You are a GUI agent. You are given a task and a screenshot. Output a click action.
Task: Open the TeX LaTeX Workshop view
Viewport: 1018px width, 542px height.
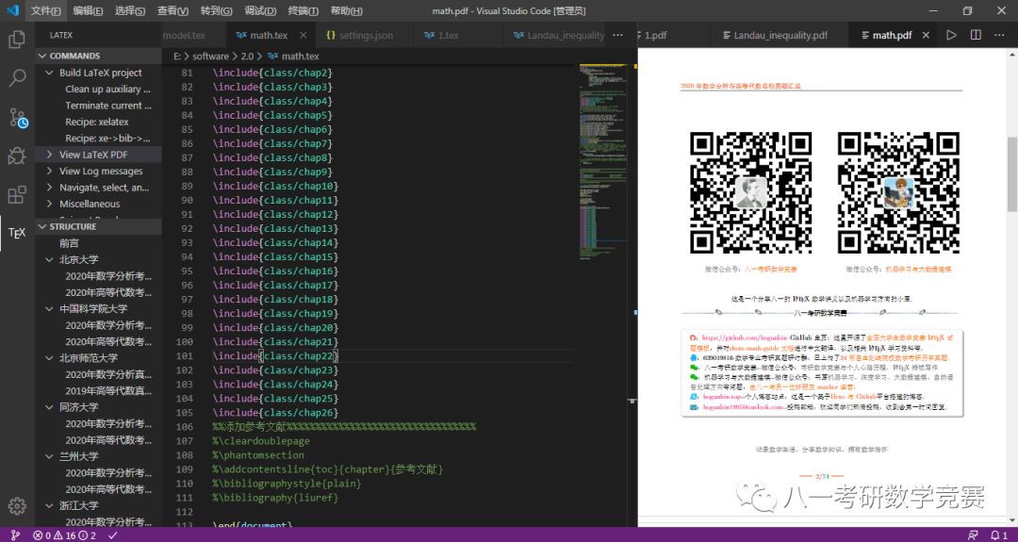coord(17,233)
